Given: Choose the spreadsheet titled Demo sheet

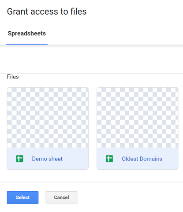Looking at the screenshot, I should [x=48, y=128].
